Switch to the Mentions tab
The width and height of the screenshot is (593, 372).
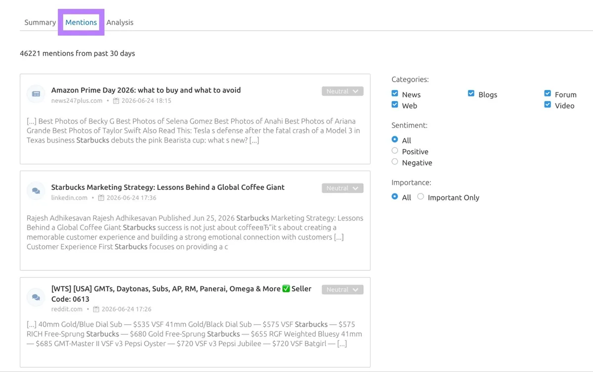point(81,22)
